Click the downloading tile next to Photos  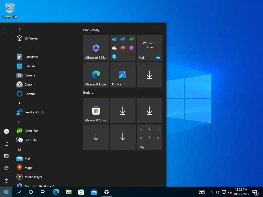click(x=149, y=75)
